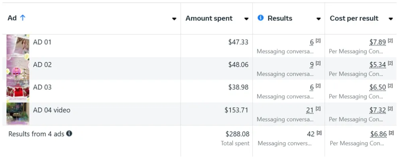Viewport: 399px width, 159px height.
Task: Open the Ad column dropdown arrow
Action: coord(174,19)
